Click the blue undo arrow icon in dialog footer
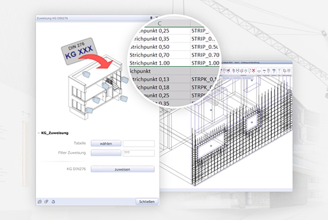The image size is (328, 220). click(x=53, y=202)
